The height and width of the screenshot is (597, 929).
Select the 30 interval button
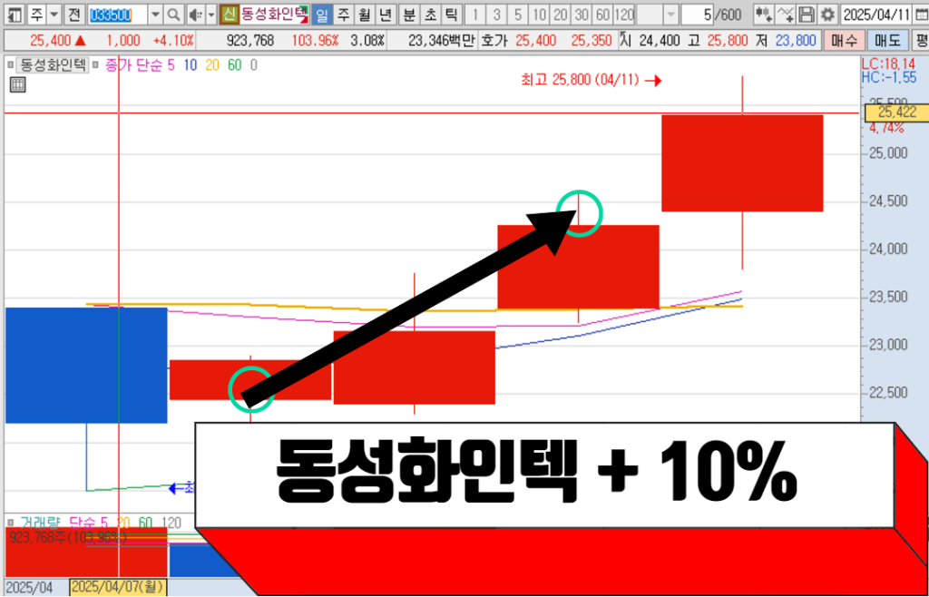click(x=582, y=15)
